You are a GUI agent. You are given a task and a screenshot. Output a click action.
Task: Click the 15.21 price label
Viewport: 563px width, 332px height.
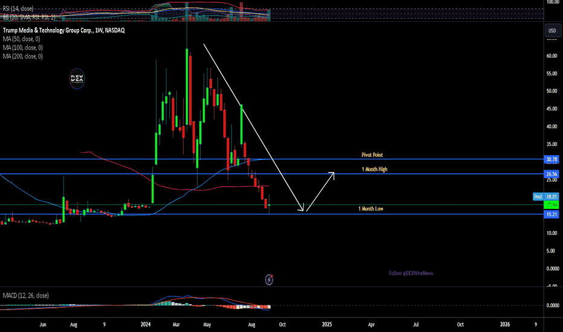point(552,214)
